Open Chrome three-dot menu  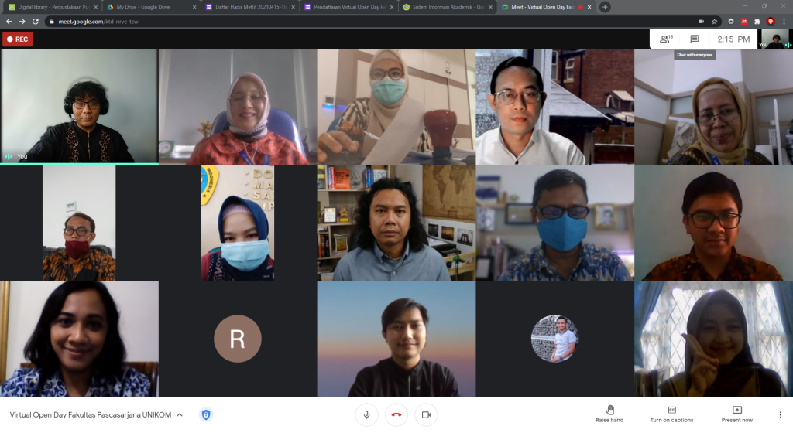pos(784,22)
